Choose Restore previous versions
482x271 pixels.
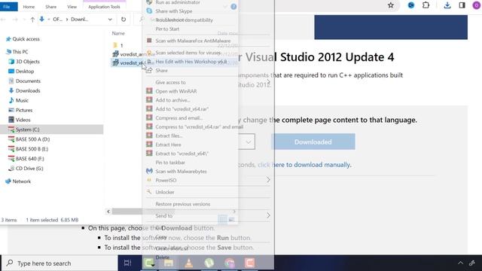183,204
